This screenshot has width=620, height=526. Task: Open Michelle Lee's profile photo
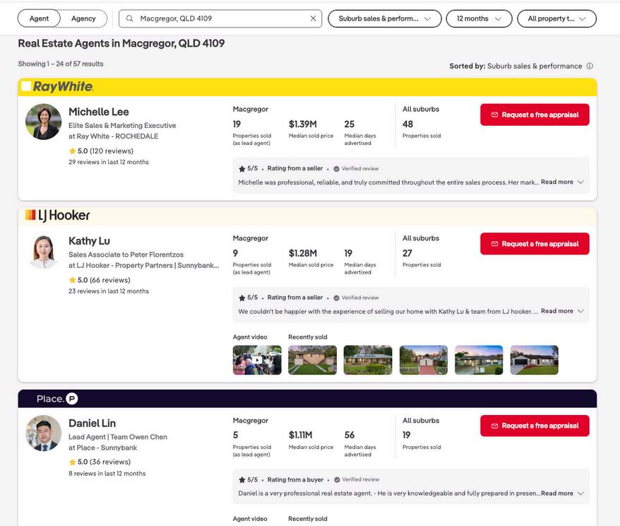coord(43,122)
